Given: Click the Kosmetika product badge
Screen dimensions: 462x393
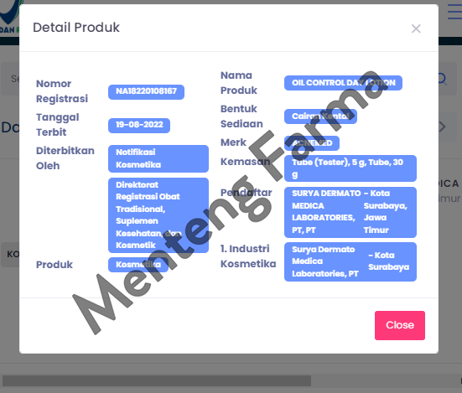Looking at the screenshot, I should (x=138, y=265).
